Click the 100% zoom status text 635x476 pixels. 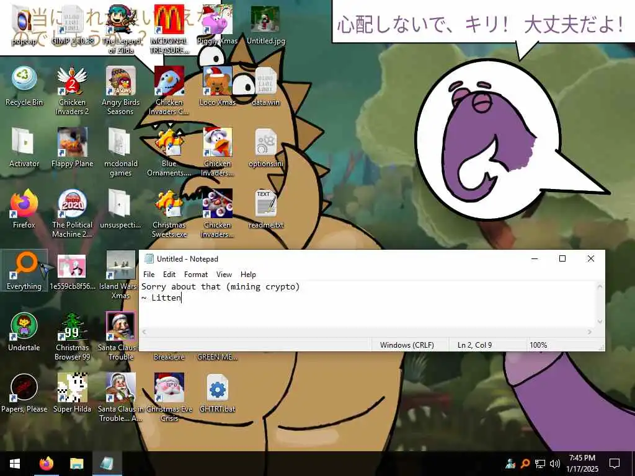pyautogui.click(x=538, y=345)
